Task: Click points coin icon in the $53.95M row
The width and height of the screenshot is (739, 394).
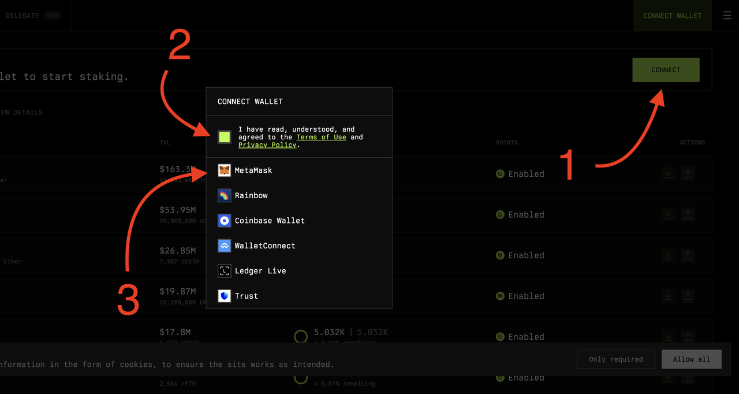Action: (501, 215)
